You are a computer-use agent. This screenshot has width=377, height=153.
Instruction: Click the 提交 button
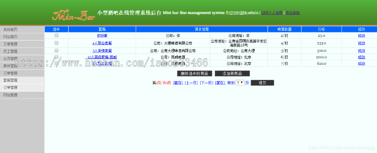(262, 83)
